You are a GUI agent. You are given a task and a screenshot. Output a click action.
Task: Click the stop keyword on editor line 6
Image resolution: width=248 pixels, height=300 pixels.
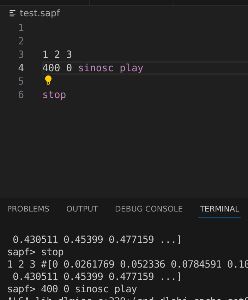pyautogui.click(x=54, y=94)
